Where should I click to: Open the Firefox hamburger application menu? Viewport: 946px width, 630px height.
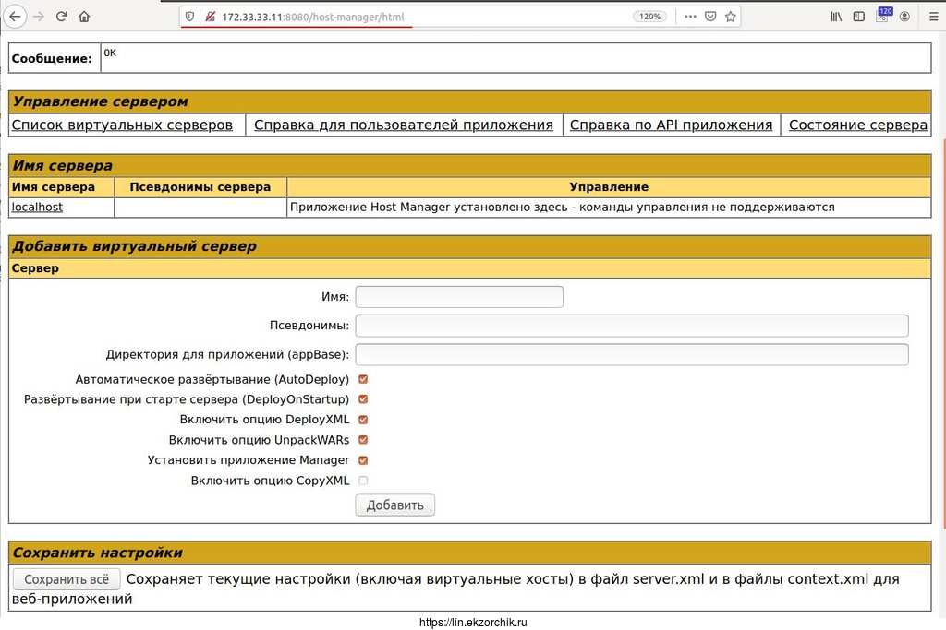[x=928, y=17]
